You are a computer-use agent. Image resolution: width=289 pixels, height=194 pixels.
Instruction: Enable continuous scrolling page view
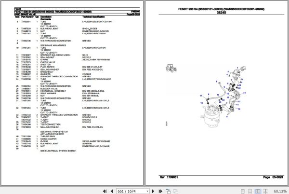pyautogui.click(x=250, y=191)
